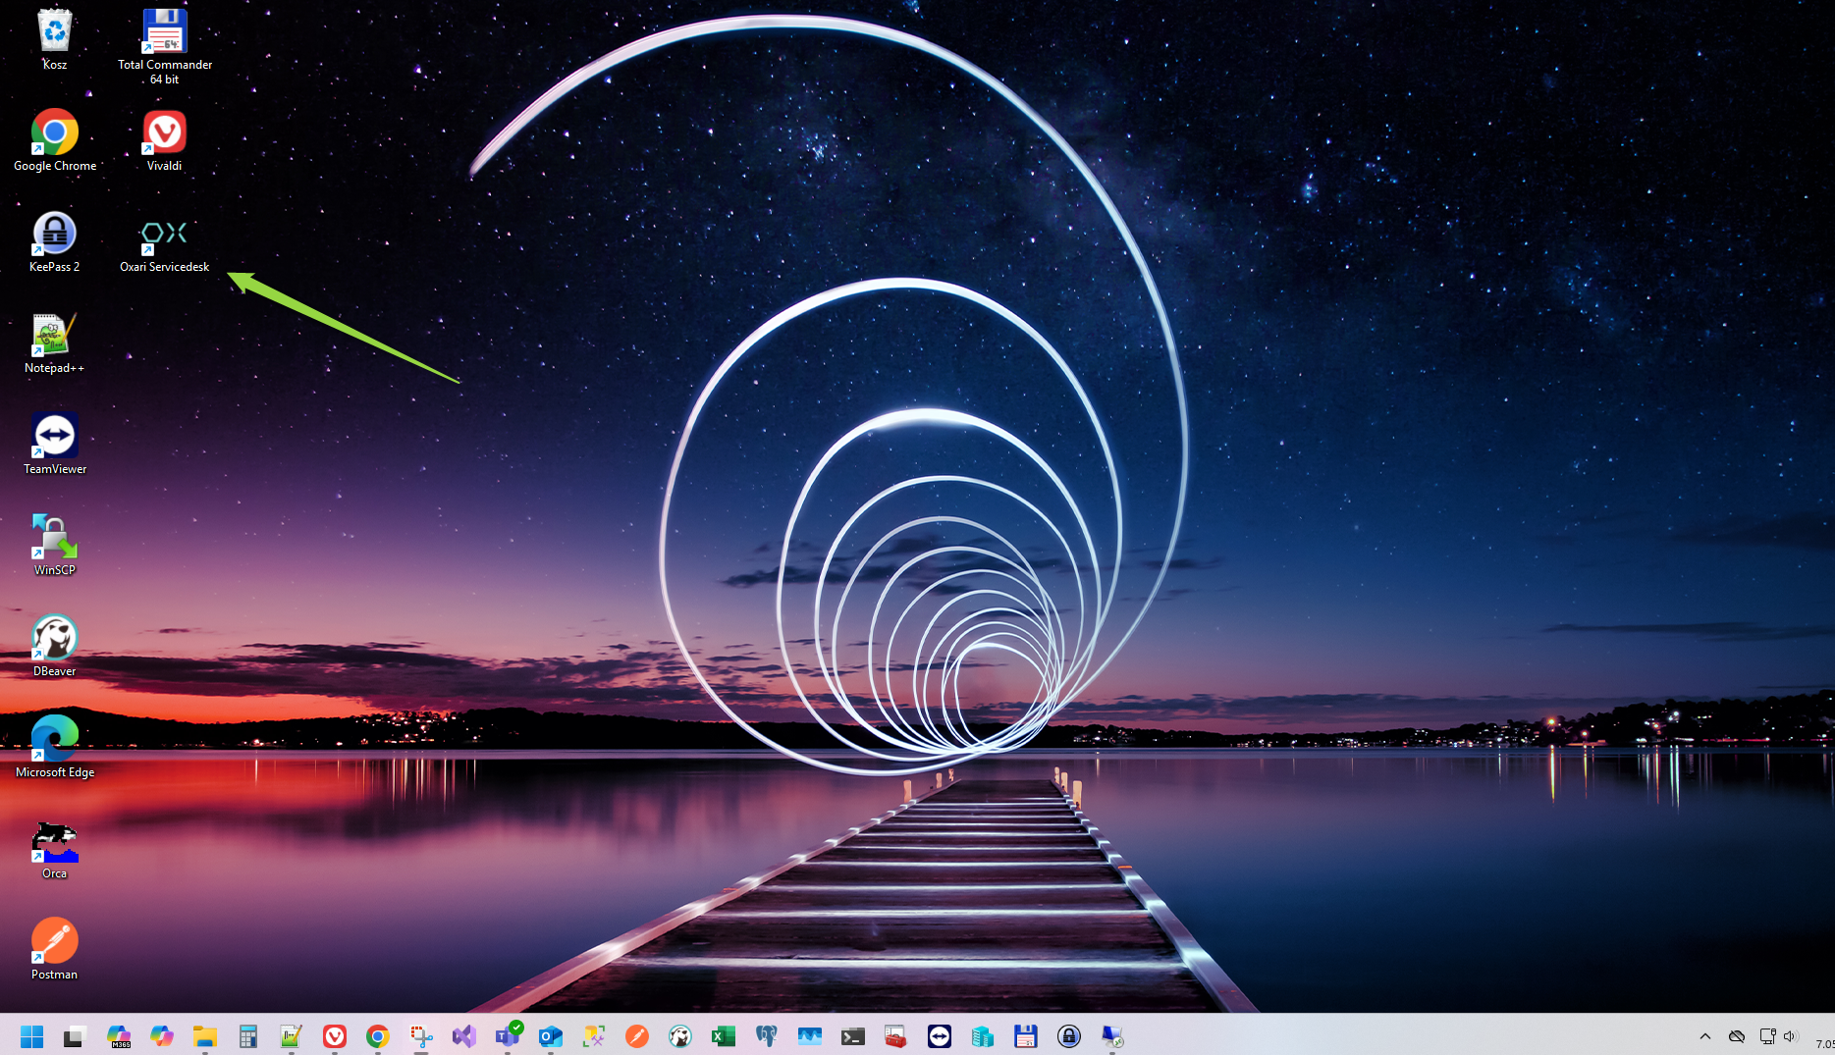Select the Postman desktop shortcut
1835x1055 pixels.
coord(55,949)
